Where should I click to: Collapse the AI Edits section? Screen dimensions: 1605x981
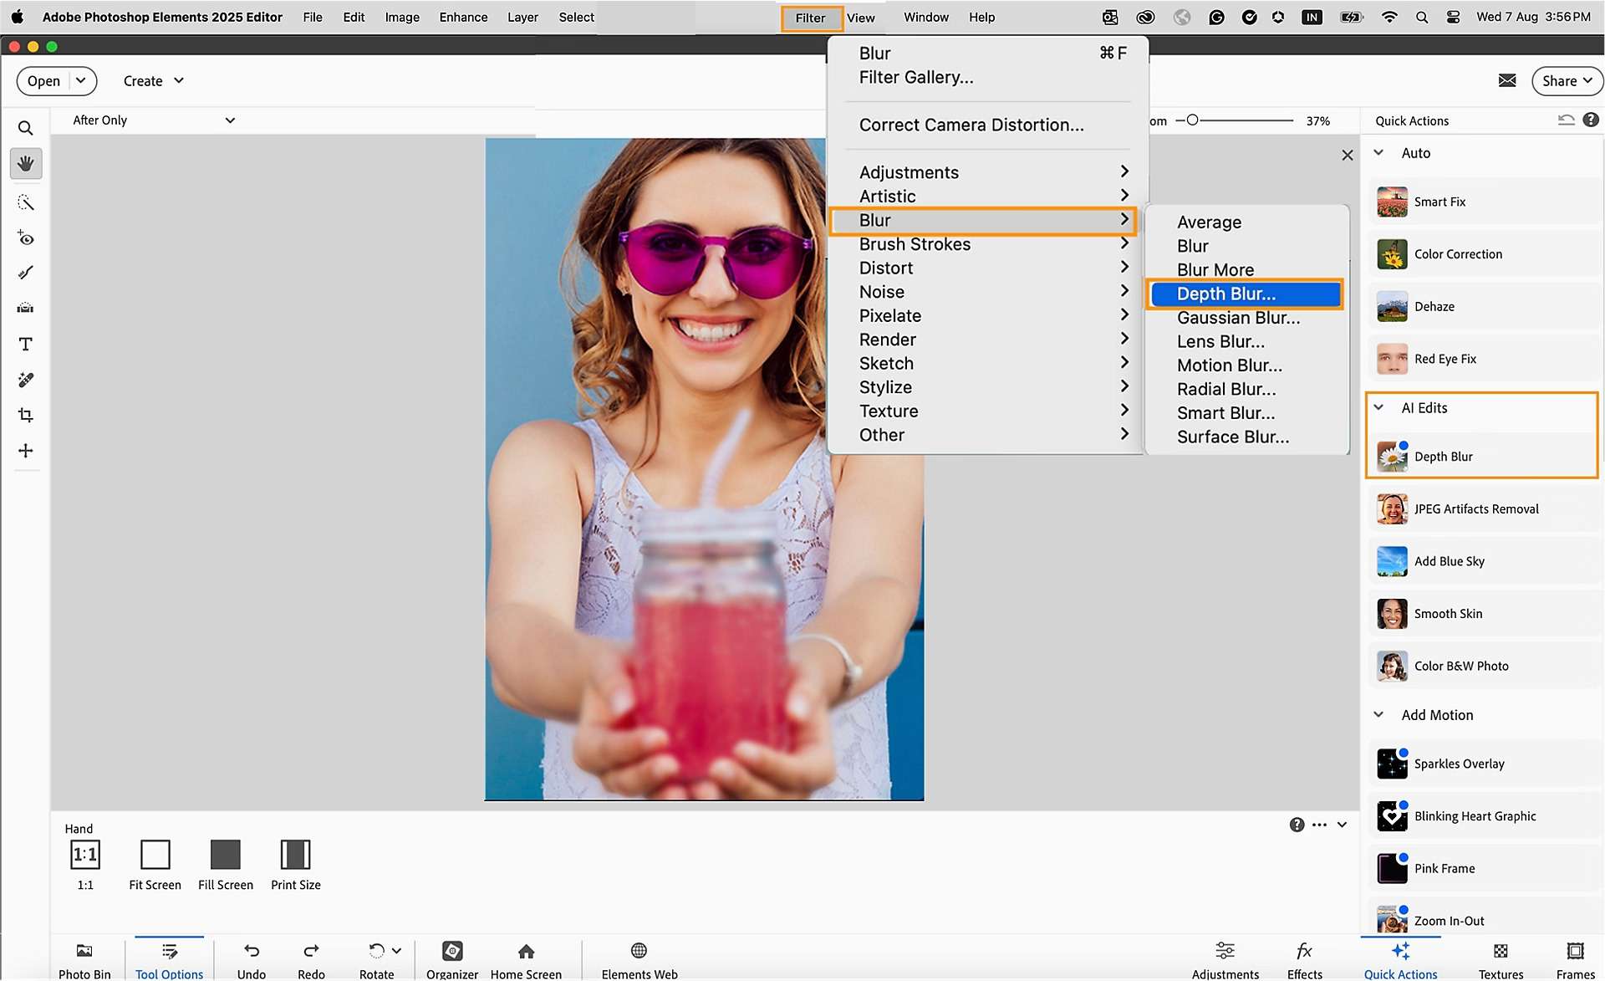pos(1378,407)
